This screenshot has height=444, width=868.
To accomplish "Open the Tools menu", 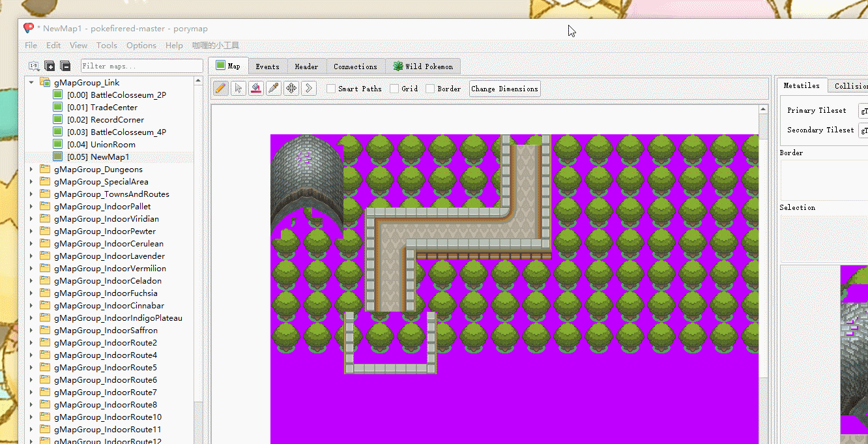I will [x=107, y=46].
